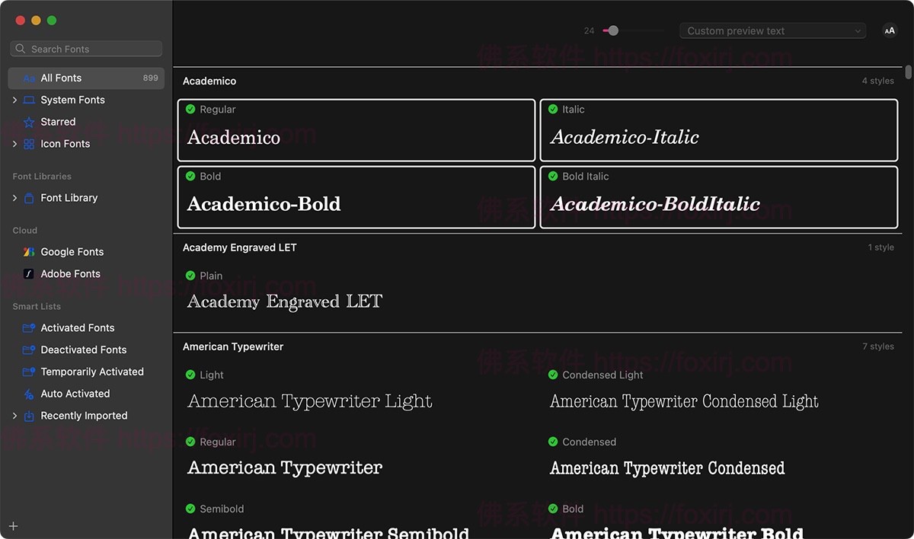Screen dimensions: 914x539
Task: Open the Temporarily Activated smart list
Action: tap(30, 372)
